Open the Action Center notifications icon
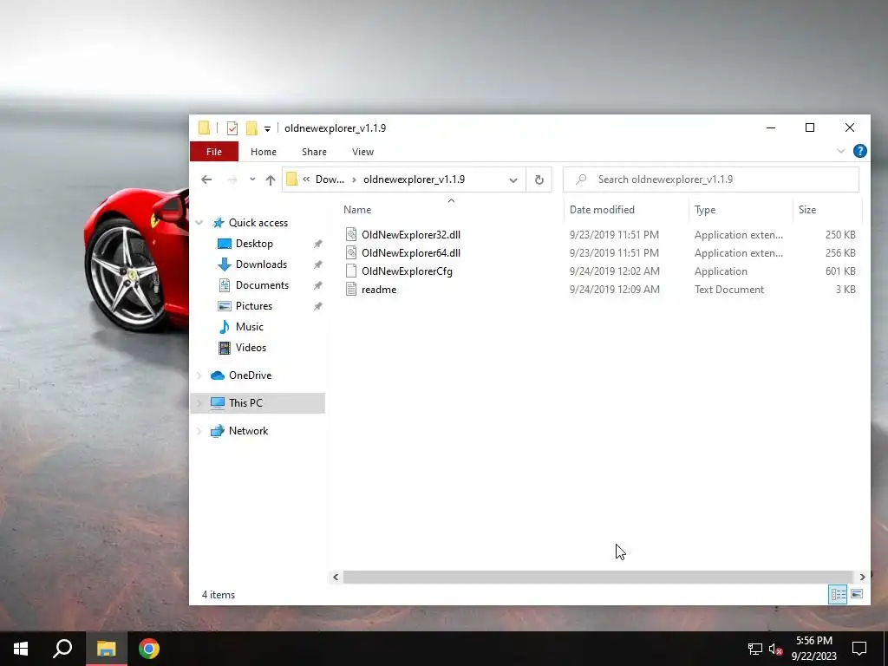888x666 pixels. (x=859, y=649)
